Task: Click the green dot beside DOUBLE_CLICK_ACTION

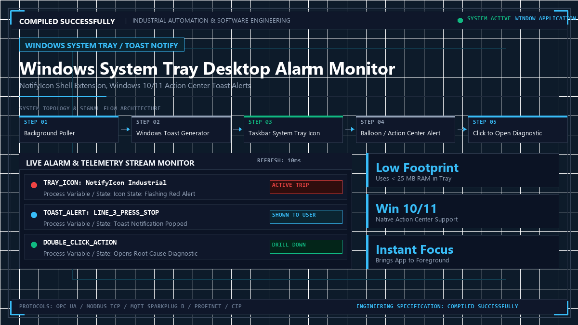Action: (x=34, y=245)
